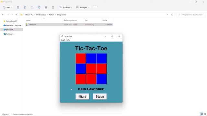Click the Neu button in Explorer toolbar
This screenshot has width=207, height=116.
click(7, 7)
